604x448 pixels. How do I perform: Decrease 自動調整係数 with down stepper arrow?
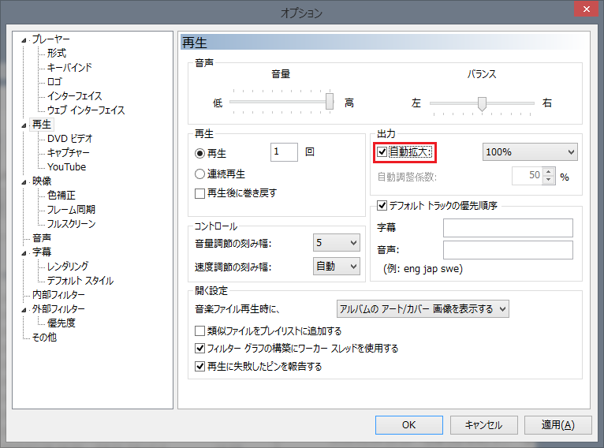(549, 180)
